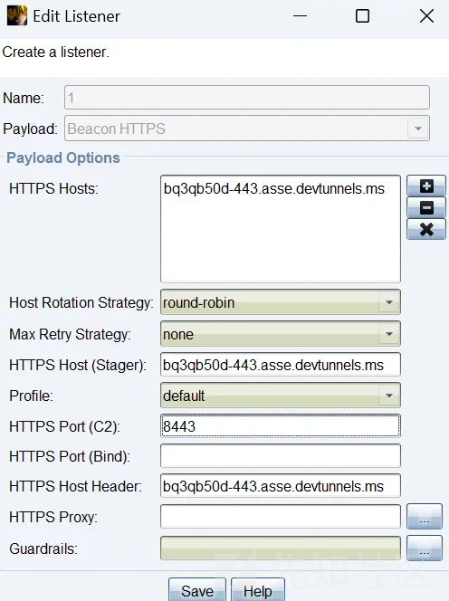Select the HTTPS Host Header field
The height and width of the screenshot is (601, 449).
pos(281,486)
